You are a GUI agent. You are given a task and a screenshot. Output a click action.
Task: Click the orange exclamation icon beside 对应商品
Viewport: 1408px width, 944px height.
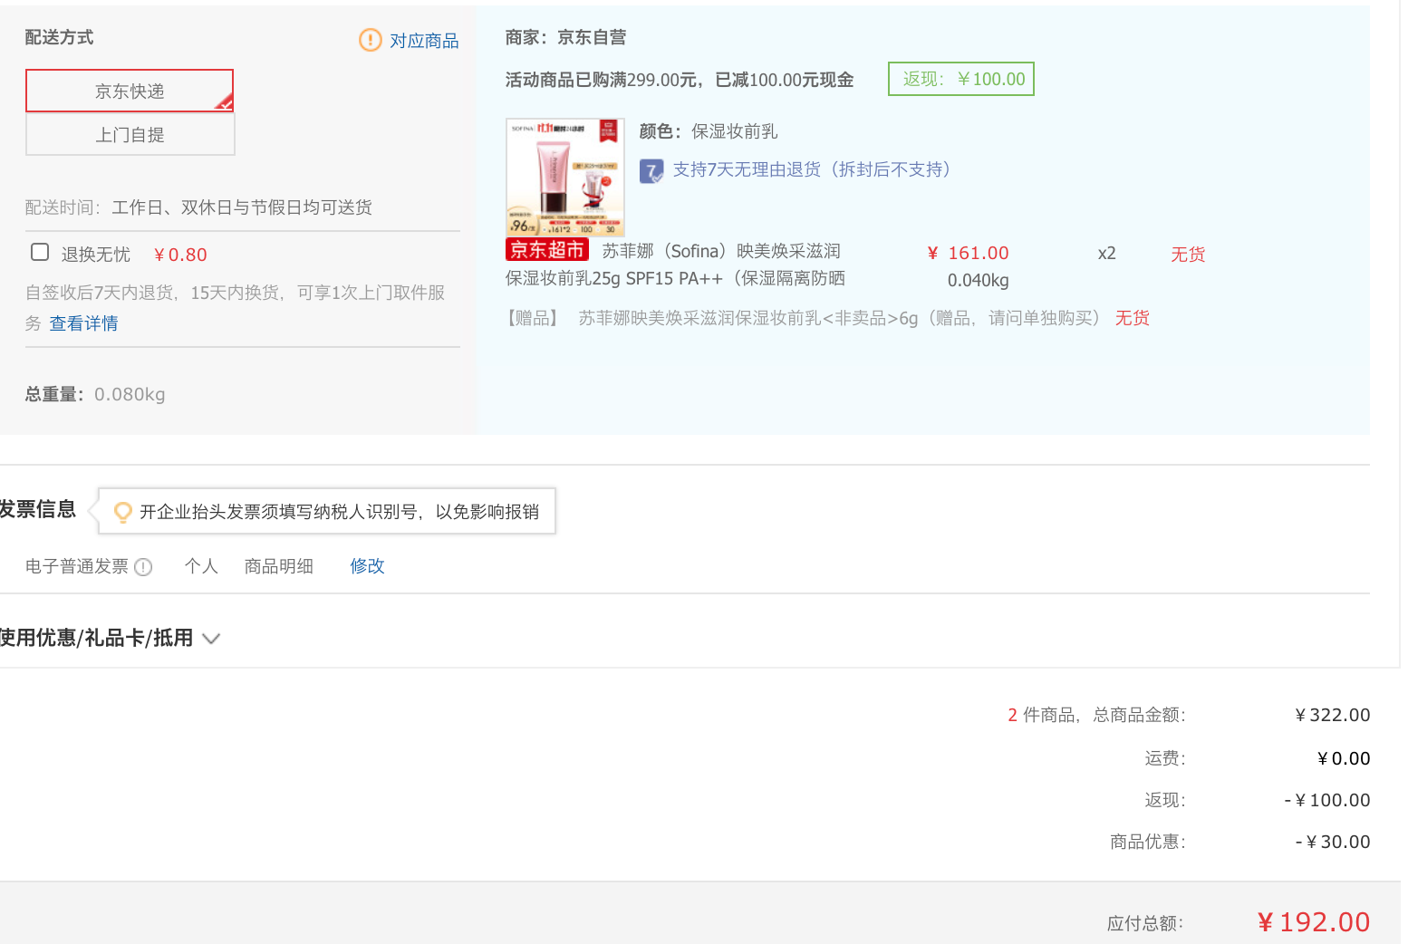click(371, 40)
